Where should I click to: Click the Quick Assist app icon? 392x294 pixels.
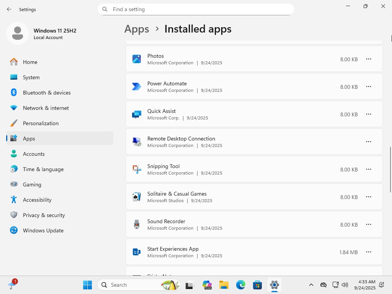tap(137, 114)
